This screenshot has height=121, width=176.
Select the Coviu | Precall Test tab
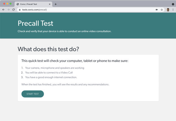click(33, 4)
